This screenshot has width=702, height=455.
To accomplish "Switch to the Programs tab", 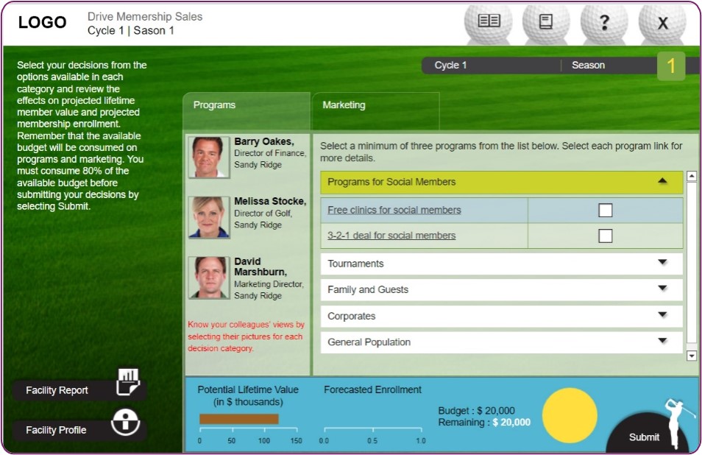I will tap(247, 110).
